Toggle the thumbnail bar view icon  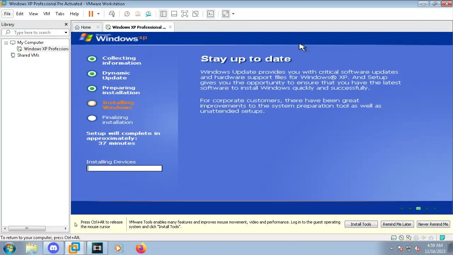click(x=174, y=14)
